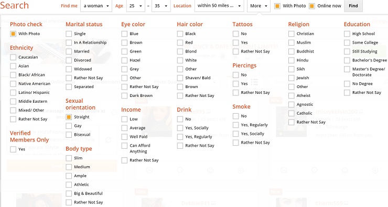
Task: Open the maximum age dropdown showing 35
Action: click(x=161, y=6)
